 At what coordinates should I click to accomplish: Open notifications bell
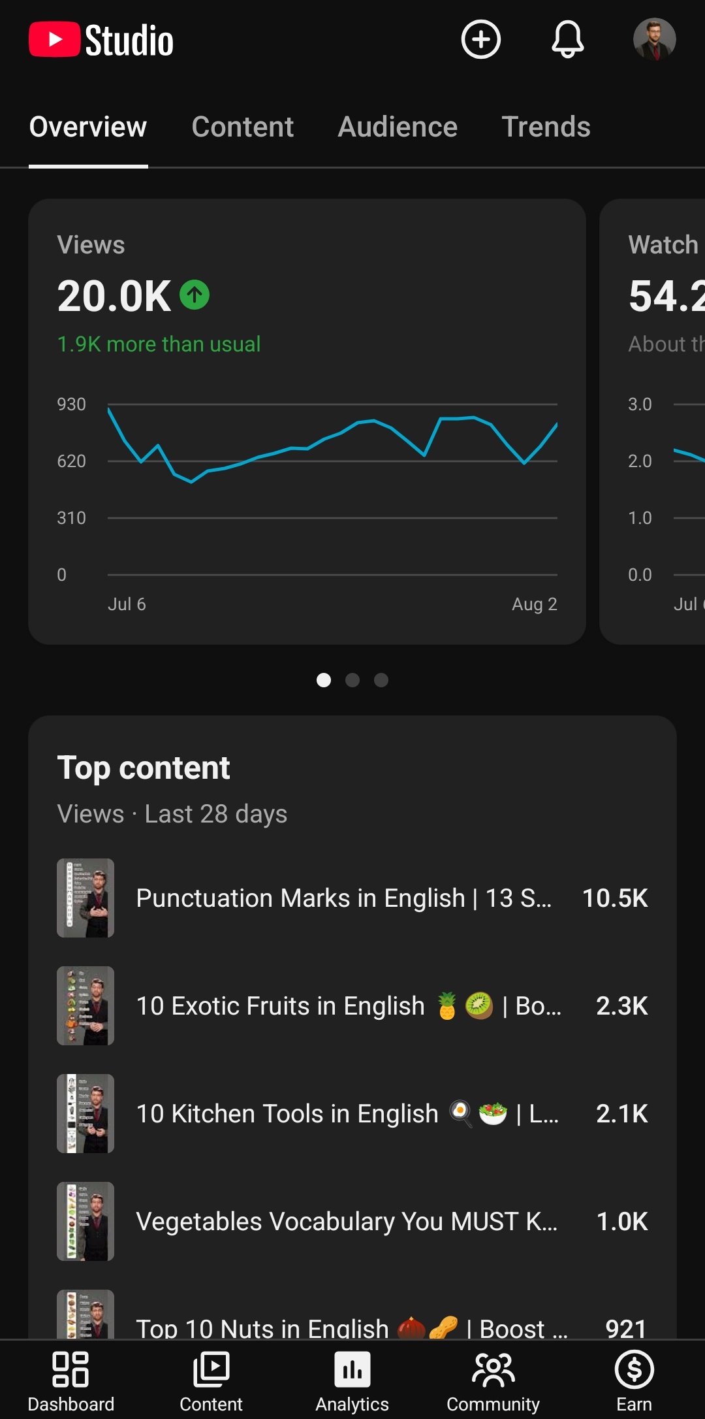coord(568,39)
